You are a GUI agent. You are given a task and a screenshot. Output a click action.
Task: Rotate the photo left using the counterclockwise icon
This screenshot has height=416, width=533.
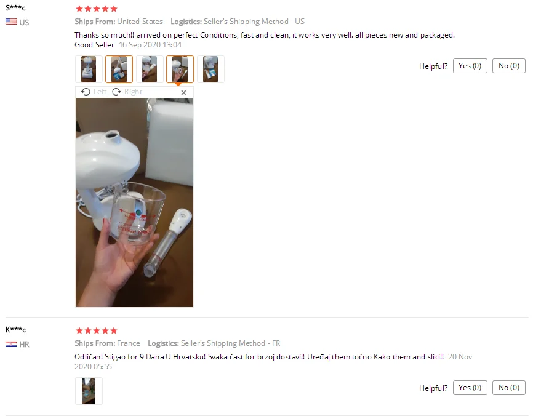point(86,92)
